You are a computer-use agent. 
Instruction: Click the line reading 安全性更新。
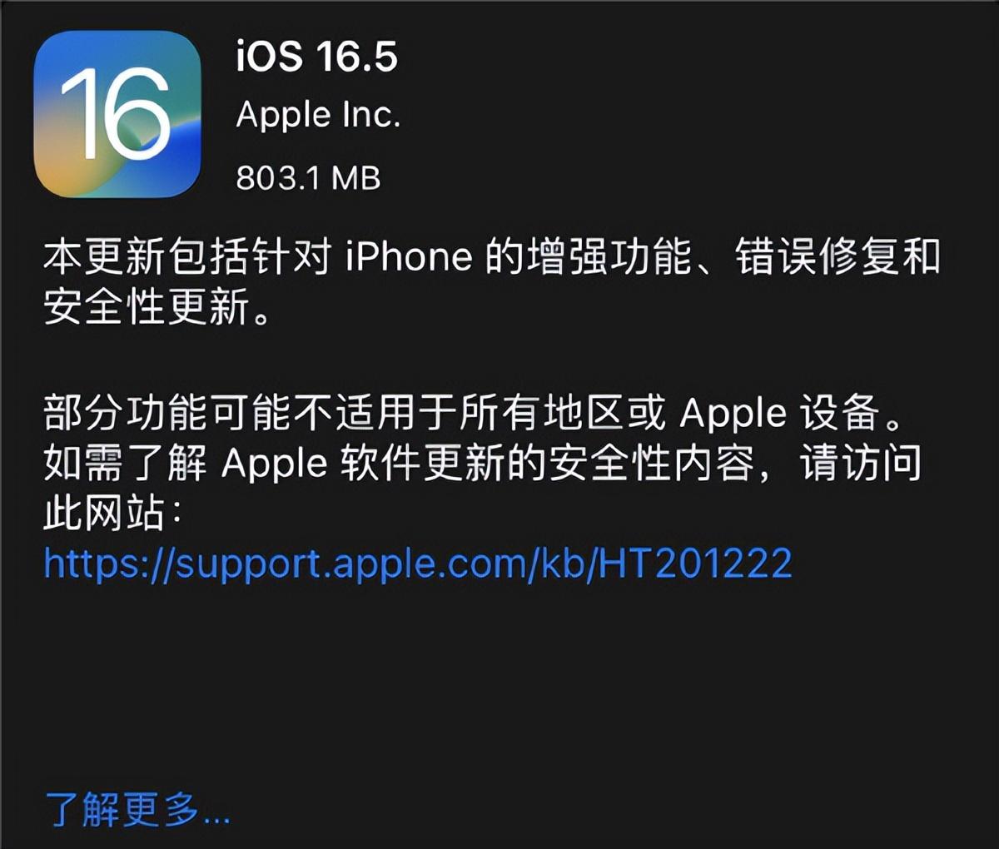click(x=157, y=307)
